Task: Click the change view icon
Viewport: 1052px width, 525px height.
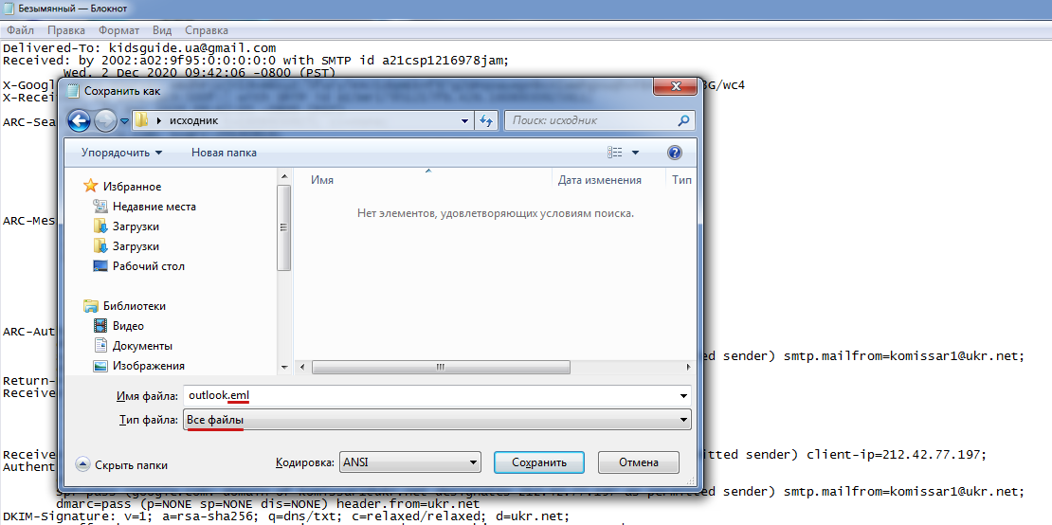Action: (615, 153)
